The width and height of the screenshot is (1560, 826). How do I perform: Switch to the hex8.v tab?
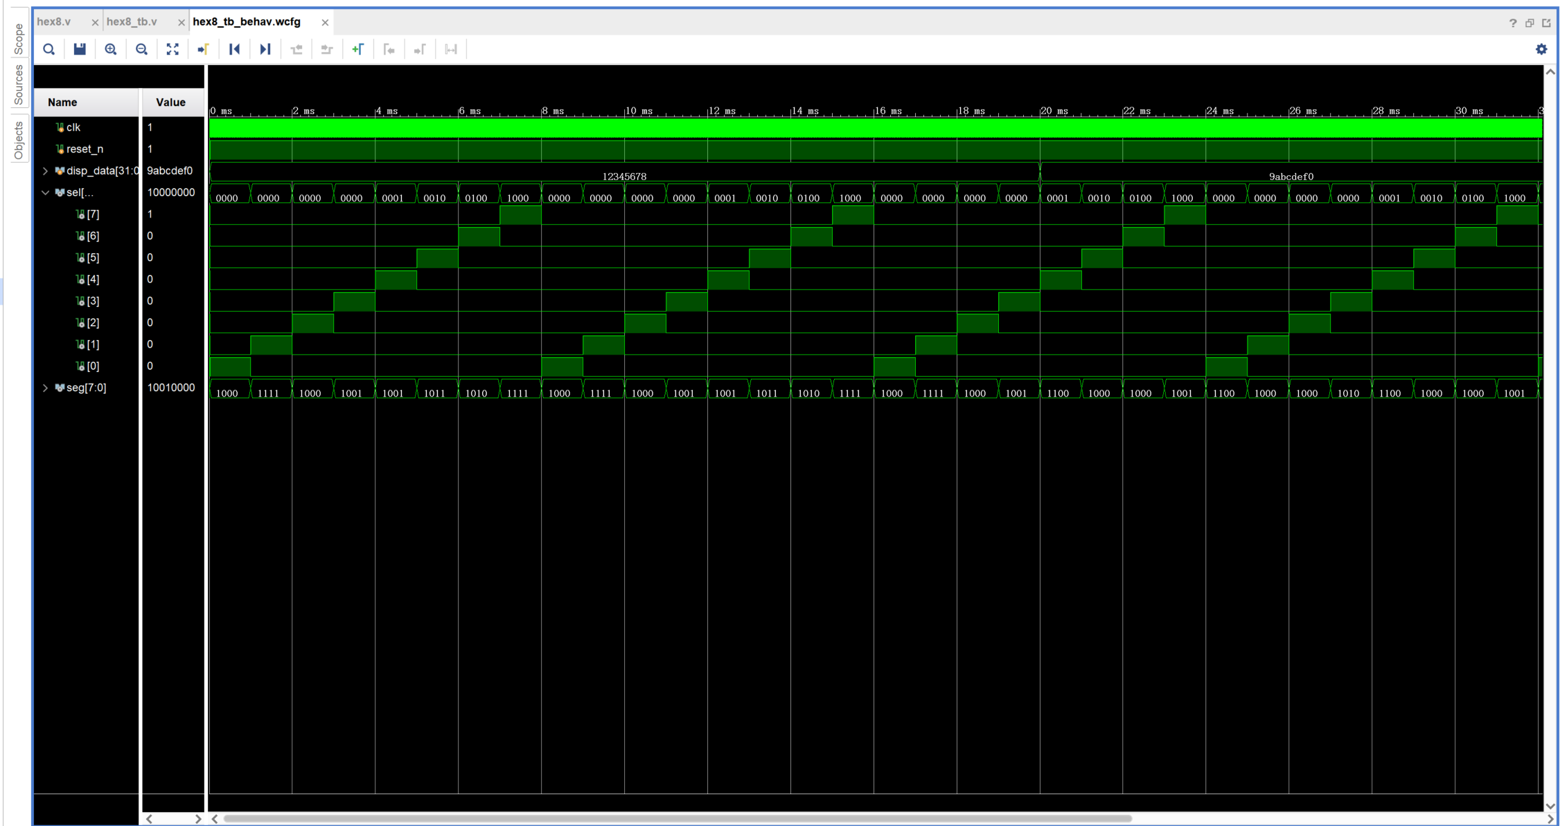pos(54,21)
